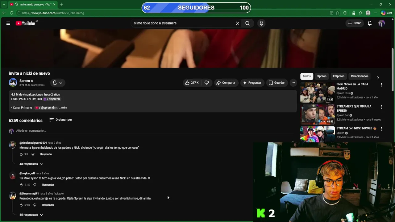
Task: Reply to blueenmaytF1's comment
Action: (48, 205)
